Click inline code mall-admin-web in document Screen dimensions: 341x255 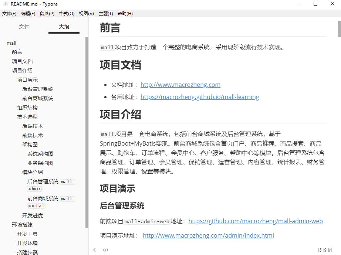click(147, 221)
